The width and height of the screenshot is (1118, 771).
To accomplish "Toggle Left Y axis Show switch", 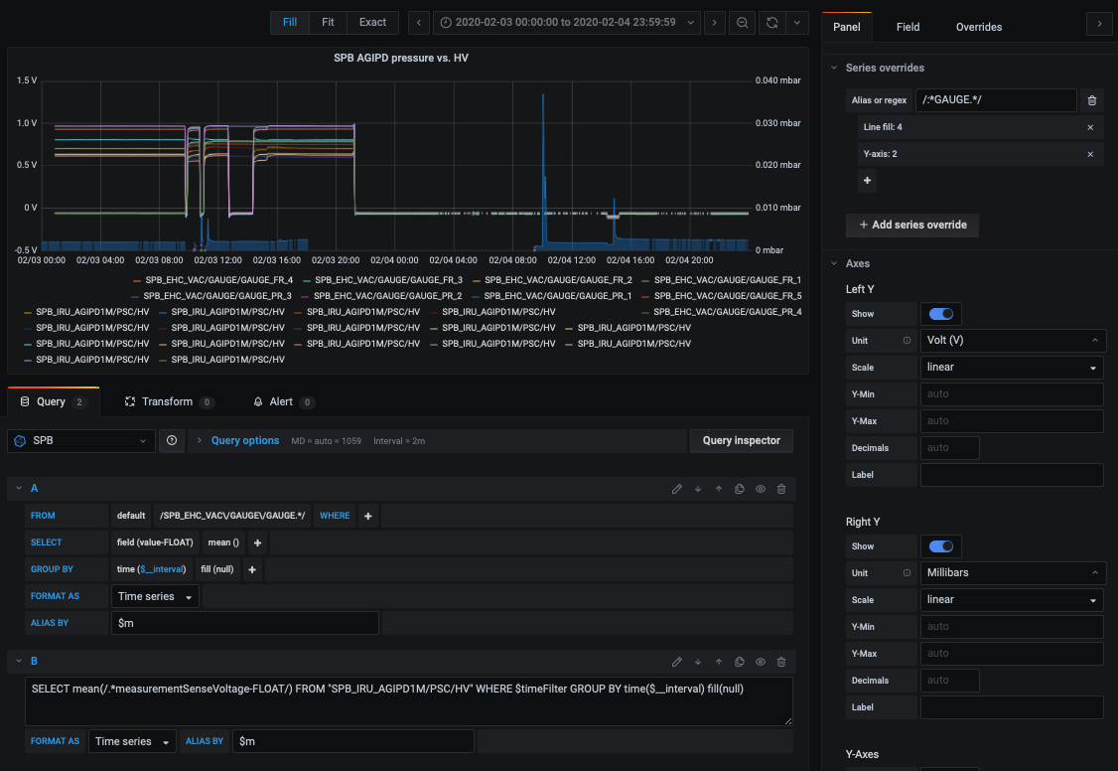I will (x=940, y=314).
